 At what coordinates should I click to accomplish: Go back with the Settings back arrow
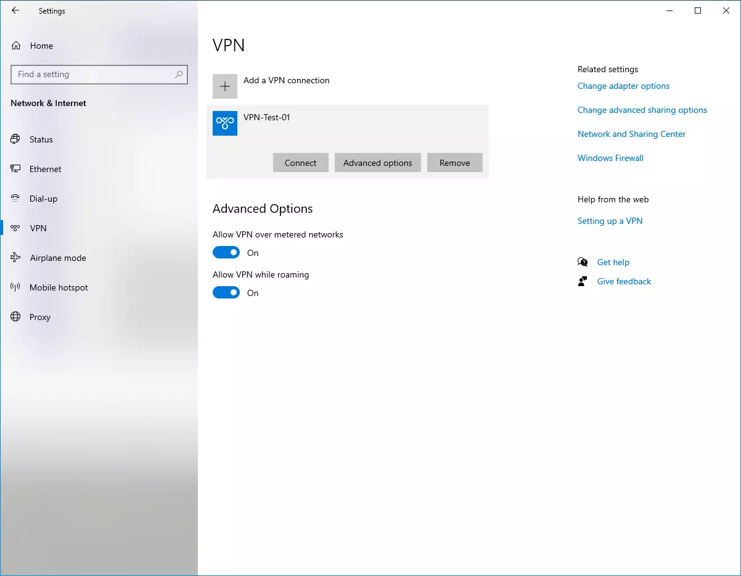tap(15, 10)
